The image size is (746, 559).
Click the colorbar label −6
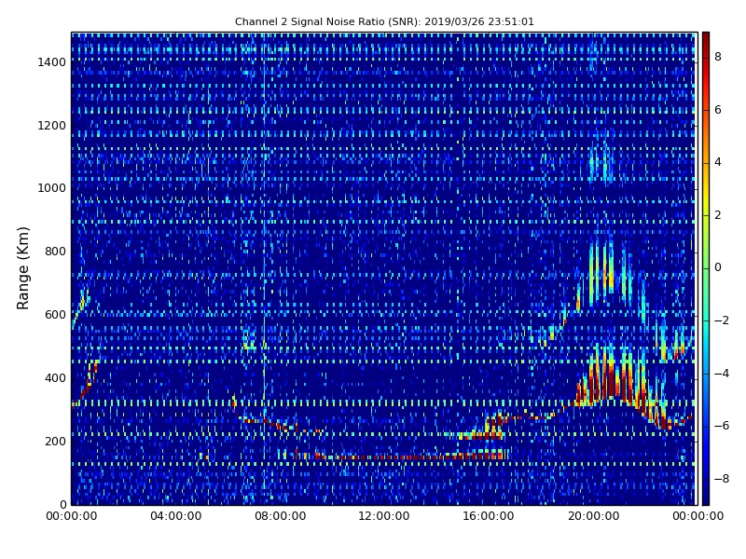tap(722, 426)
